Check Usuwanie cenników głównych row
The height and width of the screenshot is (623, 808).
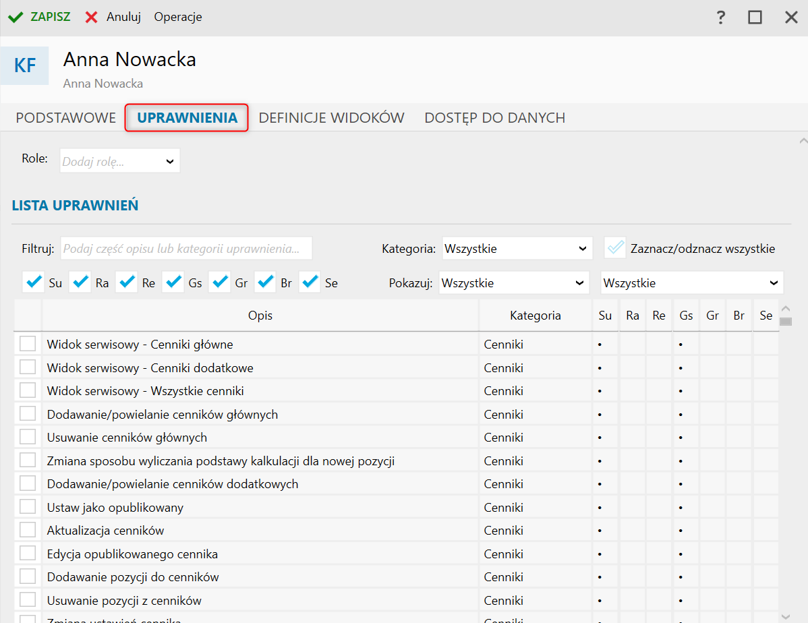27,436
